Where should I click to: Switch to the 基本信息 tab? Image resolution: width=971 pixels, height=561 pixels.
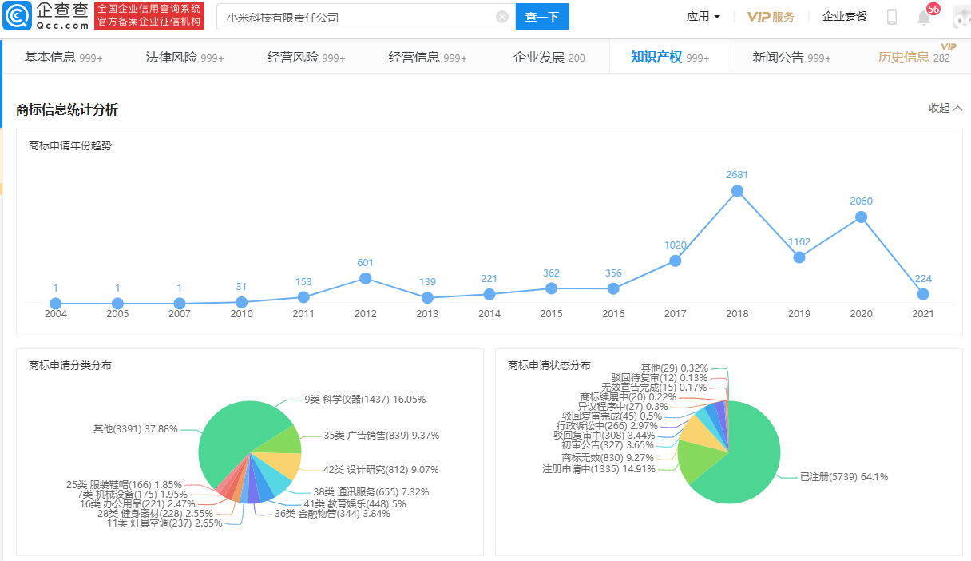[x=63, y=57]
